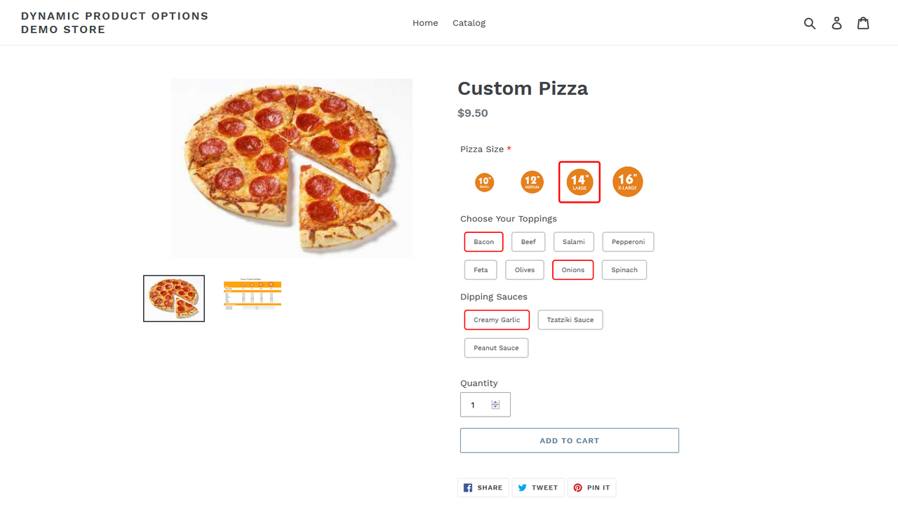The image size is (898, 505).
Task: Select the 10 inch Small pizza icon
Action: tap(484, 182)
